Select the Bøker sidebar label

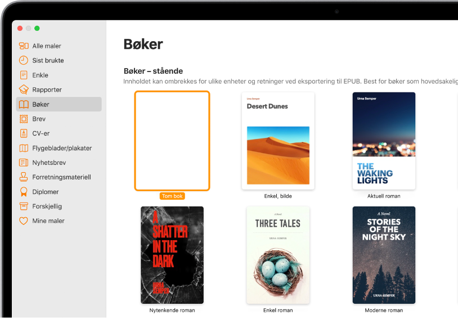point(41,104)
